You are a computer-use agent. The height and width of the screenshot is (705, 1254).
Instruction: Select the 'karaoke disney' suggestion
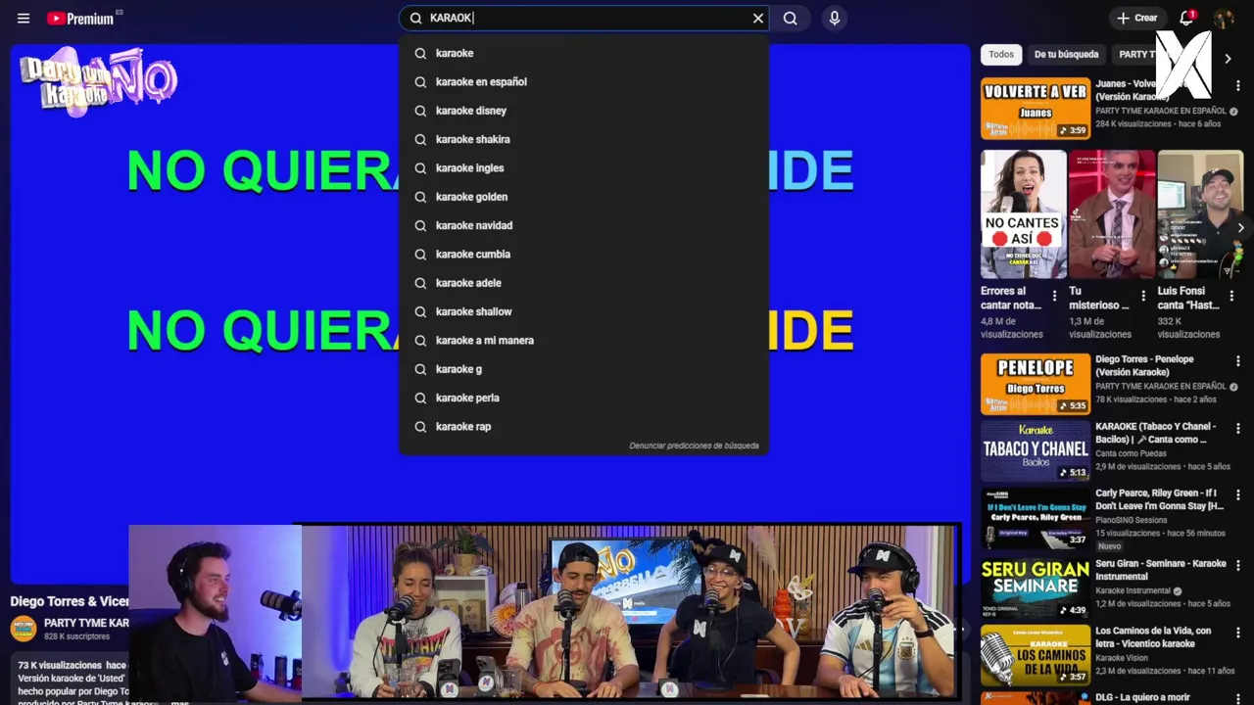pyautogui.click(x=584, y=111)
